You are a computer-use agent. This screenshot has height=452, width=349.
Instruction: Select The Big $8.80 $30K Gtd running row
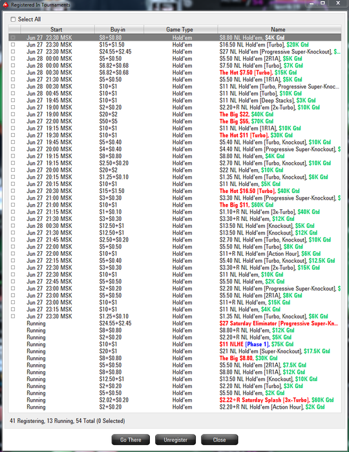(174, 358)
